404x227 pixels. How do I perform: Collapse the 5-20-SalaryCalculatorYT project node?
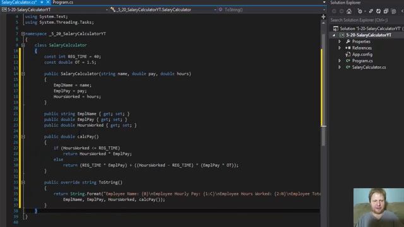tap(334, 35)
